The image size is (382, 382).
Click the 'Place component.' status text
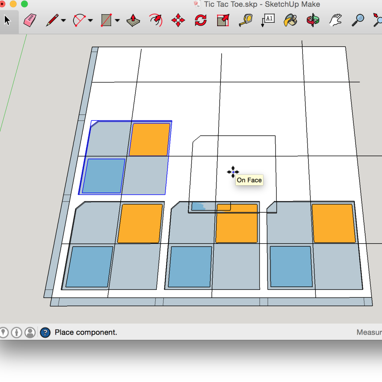coord(86,332)
